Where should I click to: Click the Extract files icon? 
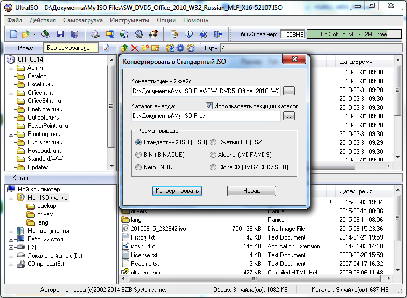click(170, 48)
